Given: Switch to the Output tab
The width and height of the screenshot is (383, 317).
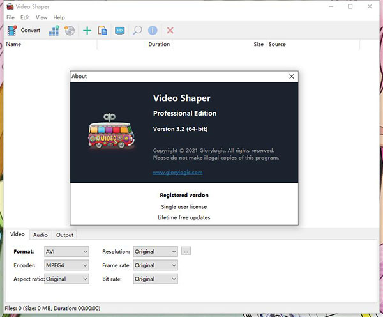Looking at the screenshot, I should pyautogui.click(x=64, y=235).
